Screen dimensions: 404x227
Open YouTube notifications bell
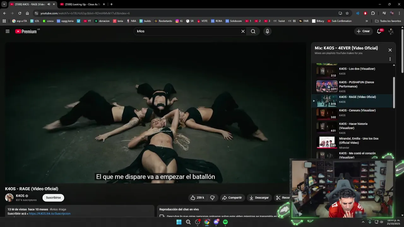click(x=379, y=31)
